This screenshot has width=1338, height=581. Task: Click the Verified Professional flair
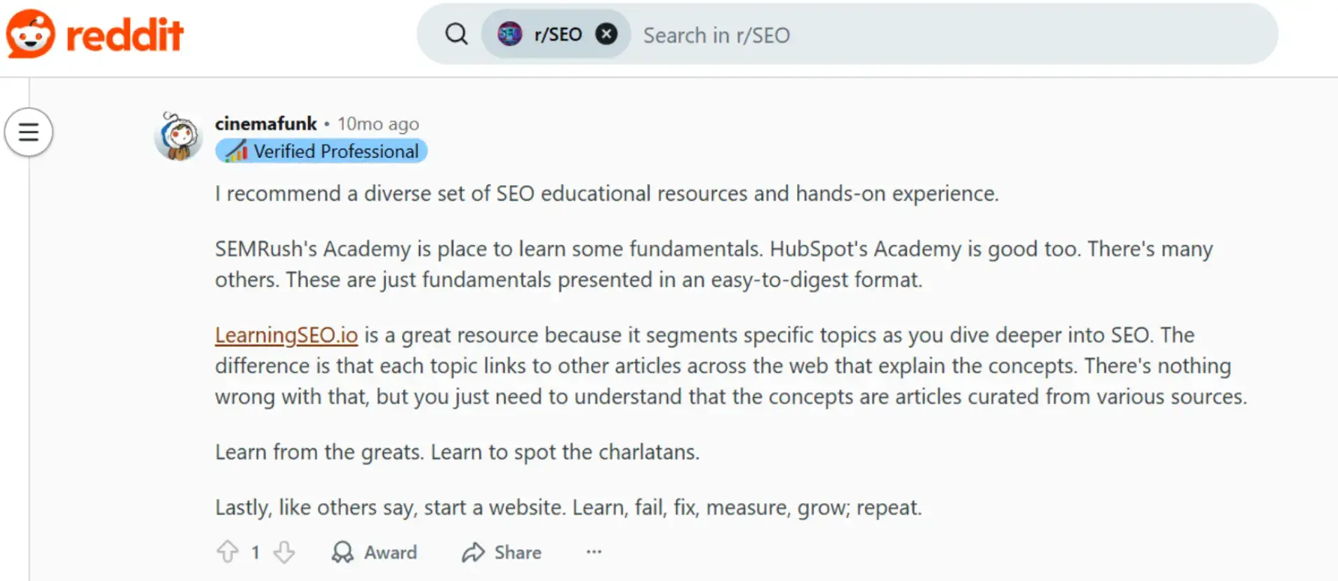pyautogui.click(x=321, y=151)
